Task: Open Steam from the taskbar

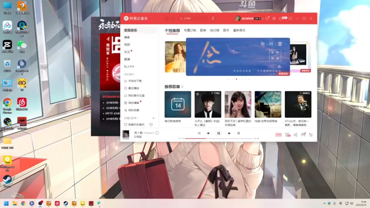Action: [66, 203]
